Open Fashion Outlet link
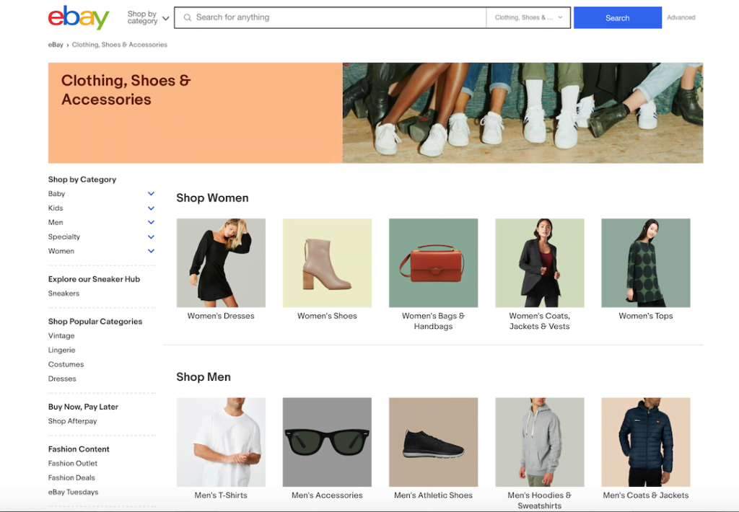This screenshot has height=512, width=739. tap(73, 464)
